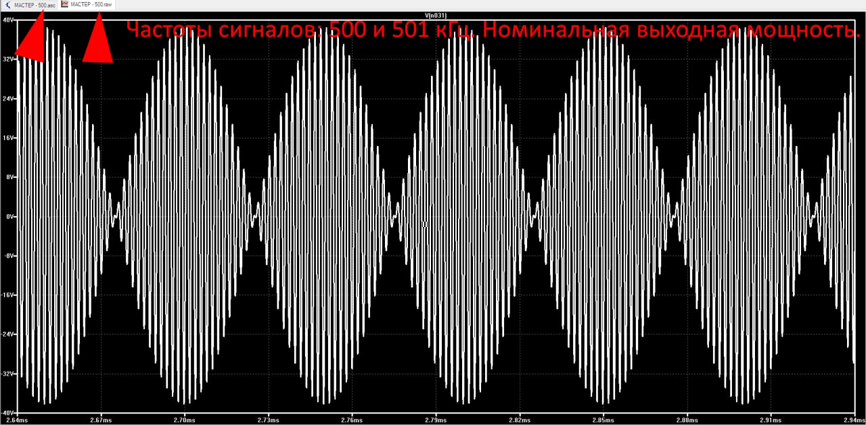
Task: Click the 2.79ms time axis label
Action: [436, 420]
